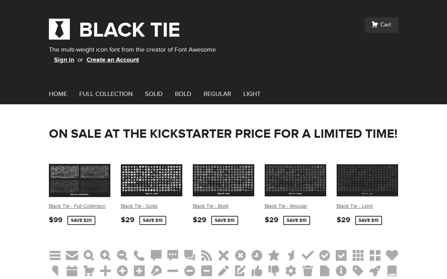The width and height of the screenshot is (447, 279).
Task: Open the Black Tie - Full Collection thumbnail
Action: [80, 180]
